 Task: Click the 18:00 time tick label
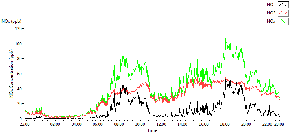pyautogui.click(x=225, y=124)
